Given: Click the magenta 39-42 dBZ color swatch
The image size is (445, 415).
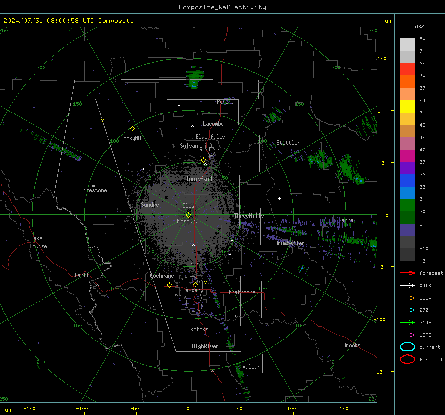Looking at the screenshot, I should coord(407,156).
